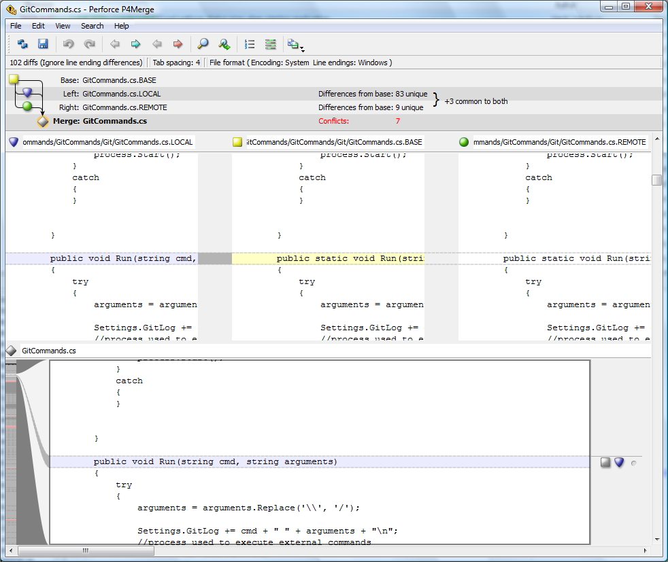Image resolution: width=668 pixels, height=562 pixels.
Task: Open Find using the magnifier icon
Action: coord(203,43)
